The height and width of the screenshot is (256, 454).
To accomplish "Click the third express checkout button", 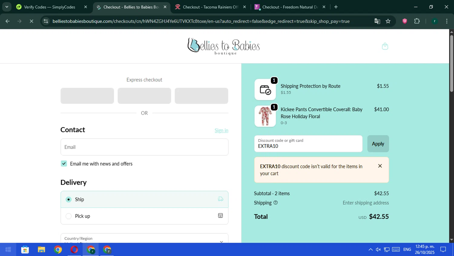I will 201,96.
